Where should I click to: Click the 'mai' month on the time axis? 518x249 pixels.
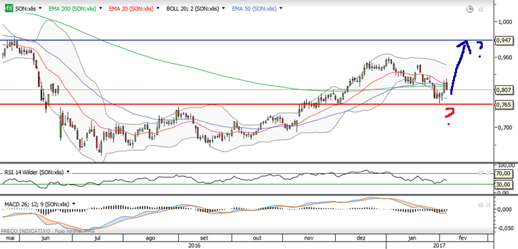tap(10, 237)
